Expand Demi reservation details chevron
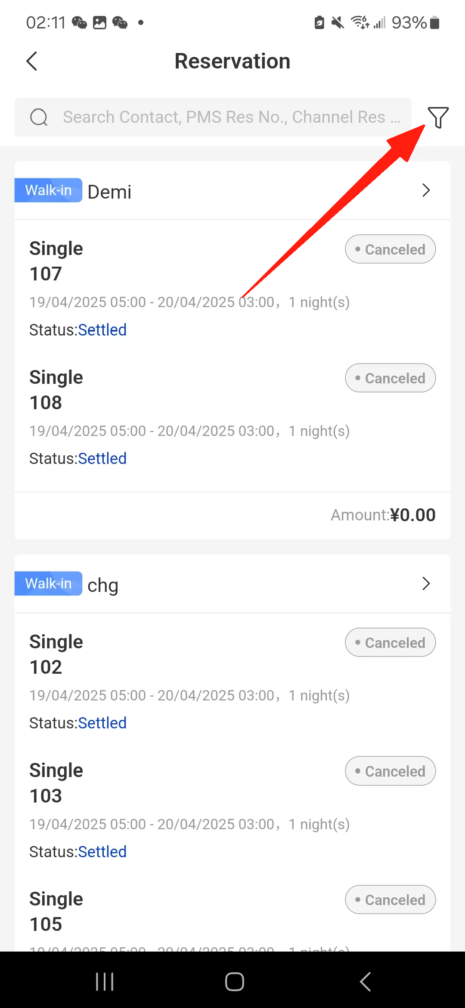The image size is (465, 1008). click(x=426, y=190)
